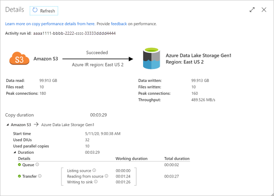
Task: Click the Transfer total duration 00:03:27
Action: (x=172, y=176)
